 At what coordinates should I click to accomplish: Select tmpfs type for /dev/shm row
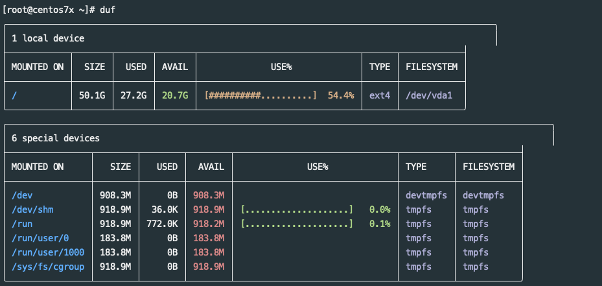(x=419, y=210)
